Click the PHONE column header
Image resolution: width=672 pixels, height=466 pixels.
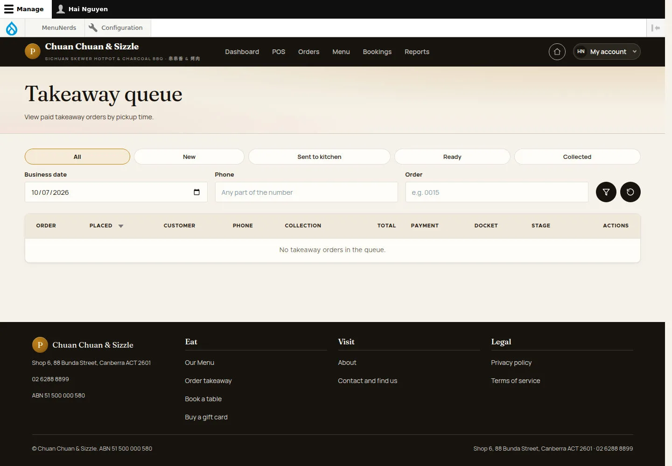pyautogui.click(x=243, y=226)
